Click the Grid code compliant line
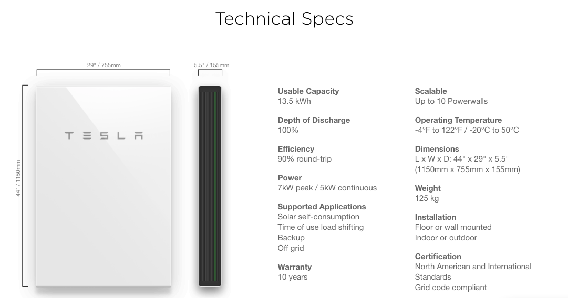This screenshot has height=298, width=568. click(451, 288)
